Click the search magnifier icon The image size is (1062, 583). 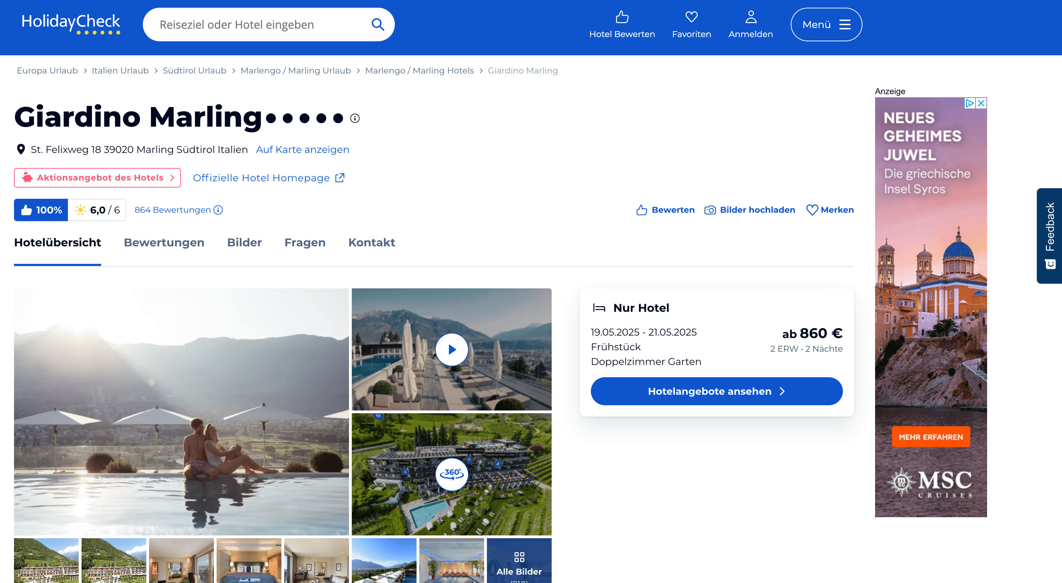[377, 25]
